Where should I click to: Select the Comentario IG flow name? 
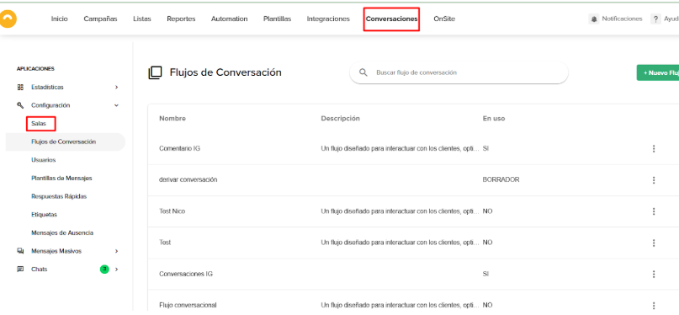[180, 148]
